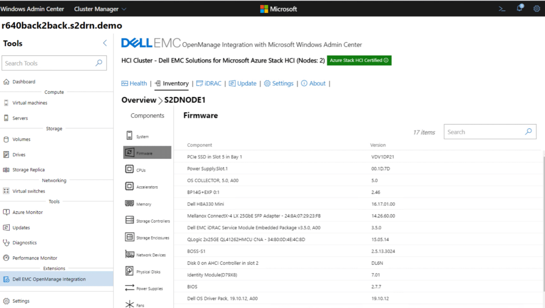Collapse the Tools panel chevron

pos(105,43)
